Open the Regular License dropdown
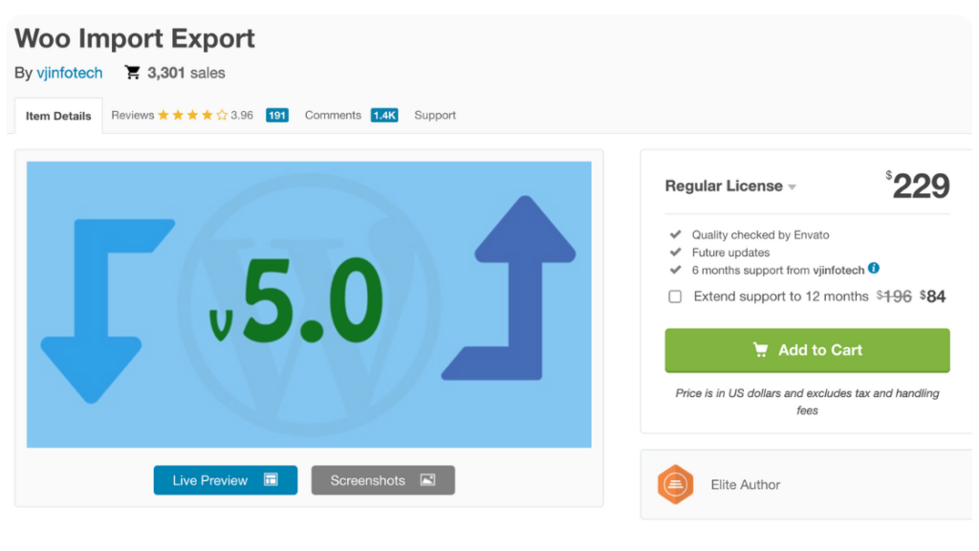The height and width of the screenshot is (551, 979). coord(792,187)
